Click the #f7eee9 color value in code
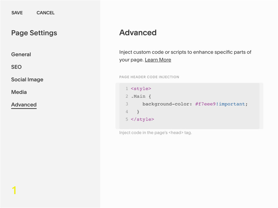The image size is (278, 208). point(205,104)
